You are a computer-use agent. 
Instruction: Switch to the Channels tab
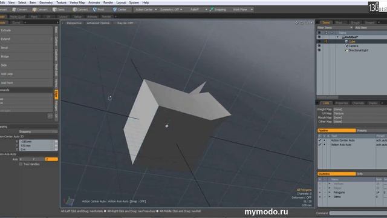(358, 103)
